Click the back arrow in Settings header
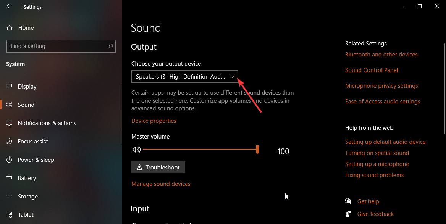The width and height of the screenshot is (446, 224). point(9,6)
